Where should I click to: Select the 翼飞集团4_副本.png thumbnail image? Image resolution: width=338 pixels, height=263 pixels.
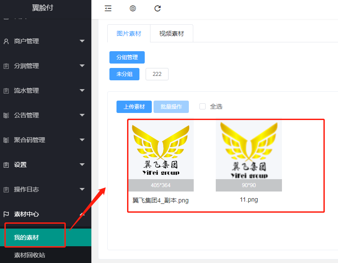pyautogui.click(x=161, y=150)
